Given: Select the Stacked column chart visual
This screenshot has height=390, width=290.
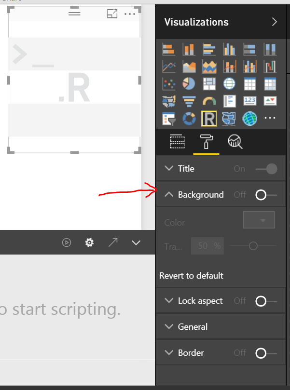Looking at the screenshot, I should click(x=189, y=49).
